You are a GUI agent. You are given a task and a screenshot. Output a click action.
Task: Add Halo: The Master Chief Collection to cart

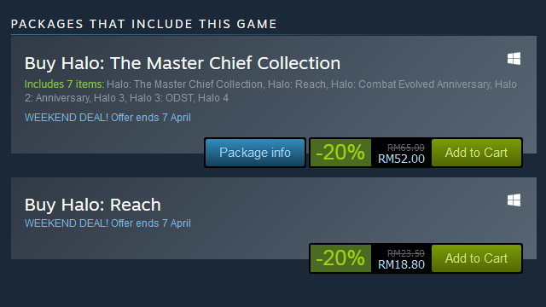(x=476, y=153)
